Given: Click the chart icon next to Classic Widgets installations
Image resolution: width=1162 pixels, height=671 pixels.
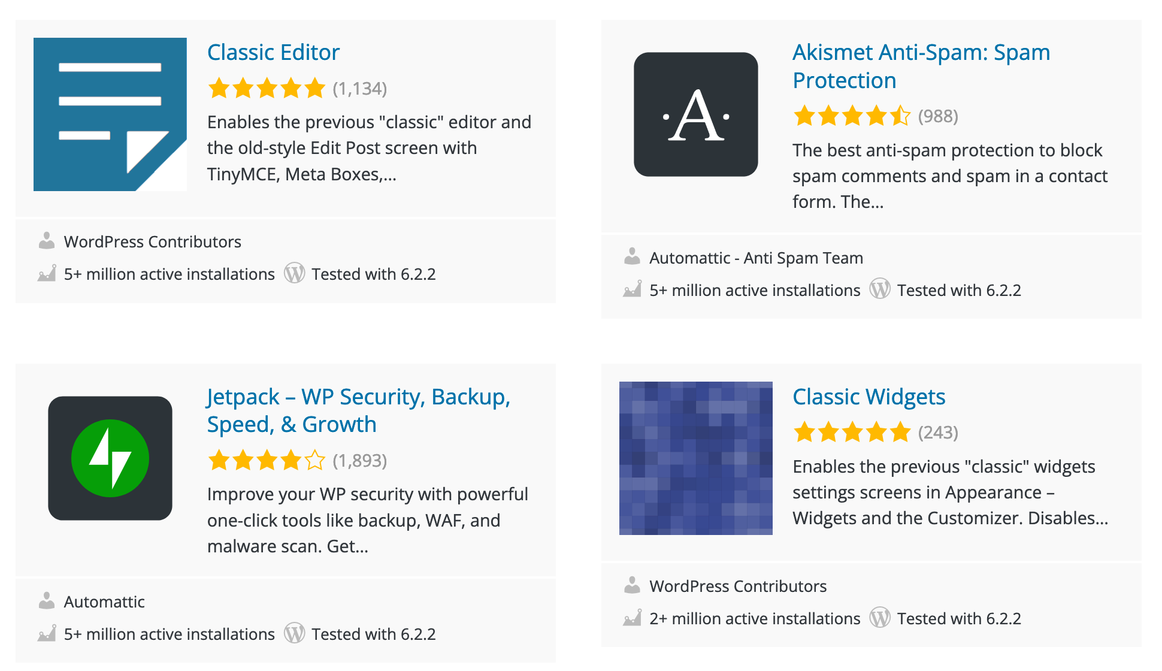Looking at the screenshot, I should [x=632, y=618].
